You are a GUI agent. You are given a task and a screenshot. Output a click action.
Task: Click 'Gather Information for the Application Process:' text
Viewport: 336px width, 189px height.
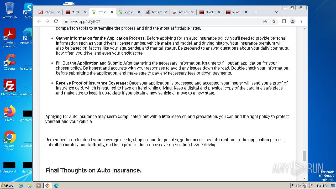tap(101, 38)
